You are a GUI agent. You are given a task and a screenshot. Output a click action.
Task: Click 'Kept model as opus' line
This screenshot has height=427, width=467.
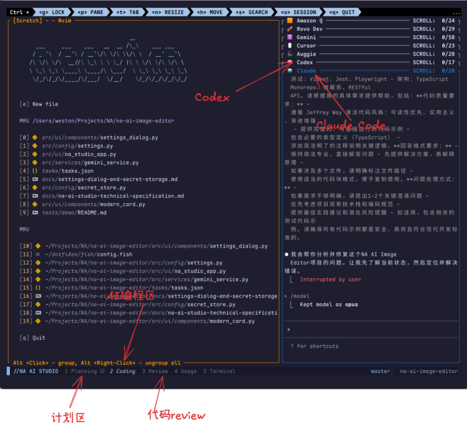tap(329, 304)
